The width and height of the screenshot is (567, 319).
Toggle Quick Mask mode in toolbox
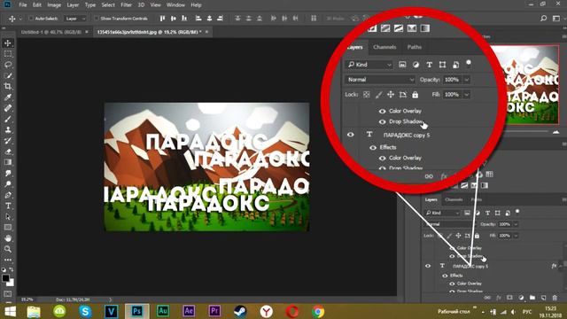tap(8, 293)
